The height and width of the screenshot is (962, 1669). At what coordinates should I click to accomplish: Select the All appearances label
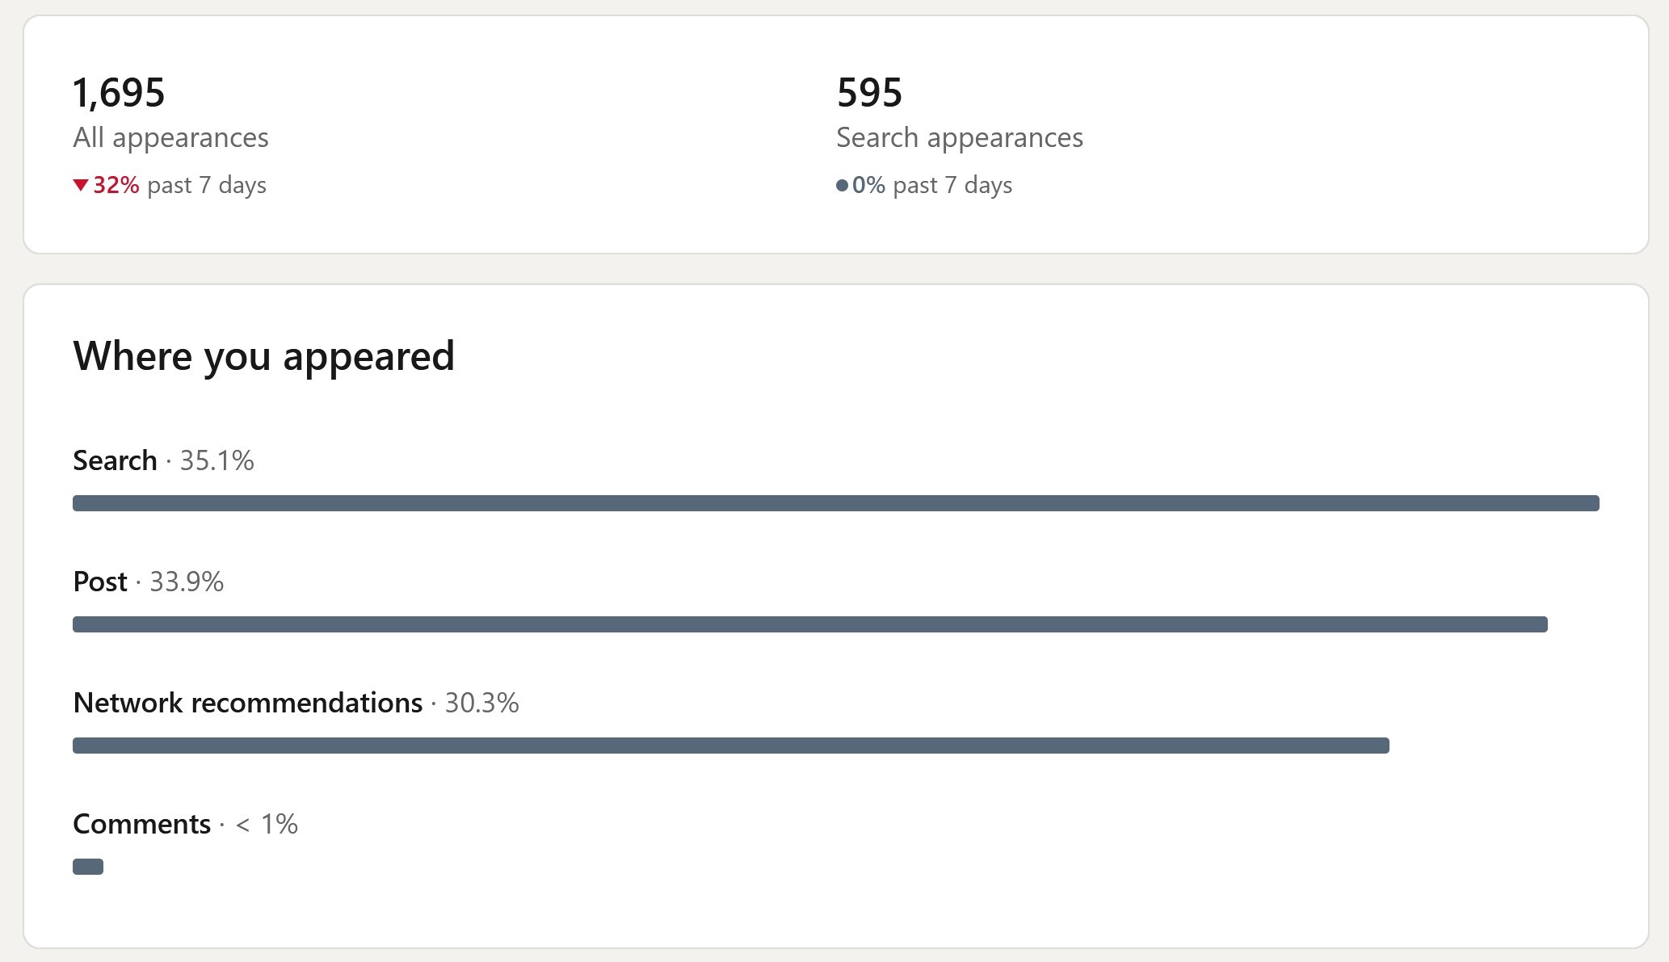(x=170, y=138)
